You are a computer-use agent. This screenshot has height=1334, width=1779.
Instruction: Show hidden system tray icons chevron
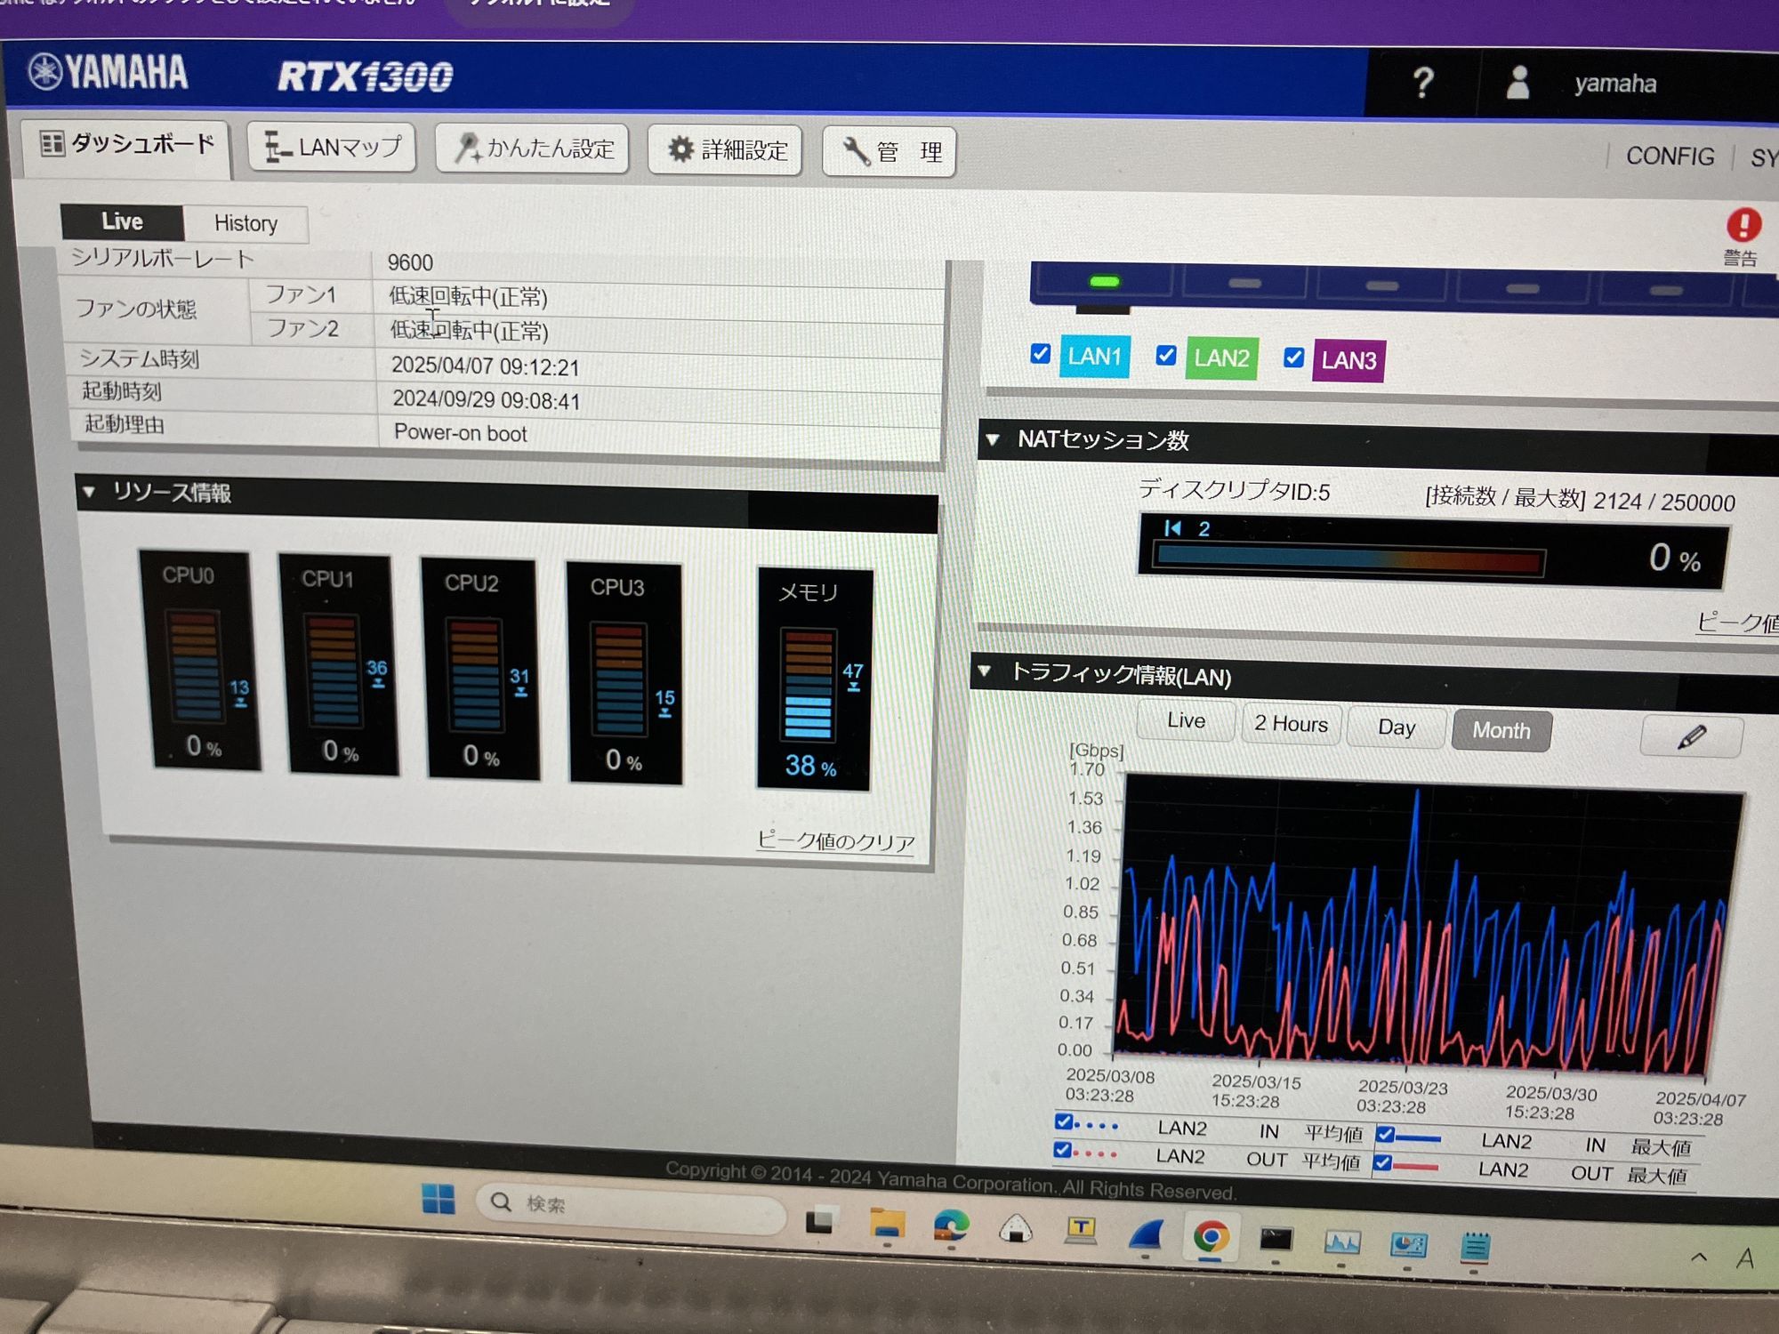1698,1257
